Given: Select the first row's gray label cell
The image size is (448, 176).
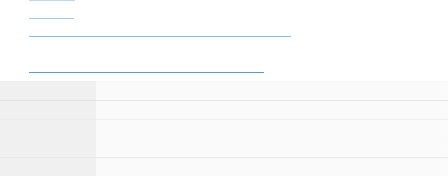Looking at the screenshot, I should click(48, 91).
